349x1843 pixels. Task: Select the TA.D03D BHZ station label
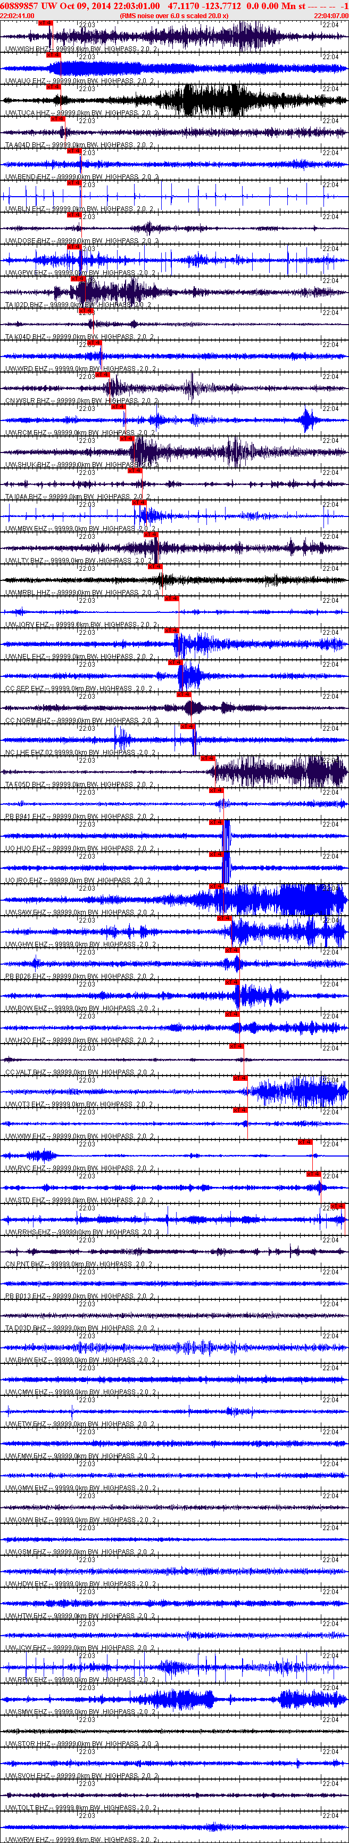coord(79,1328)
